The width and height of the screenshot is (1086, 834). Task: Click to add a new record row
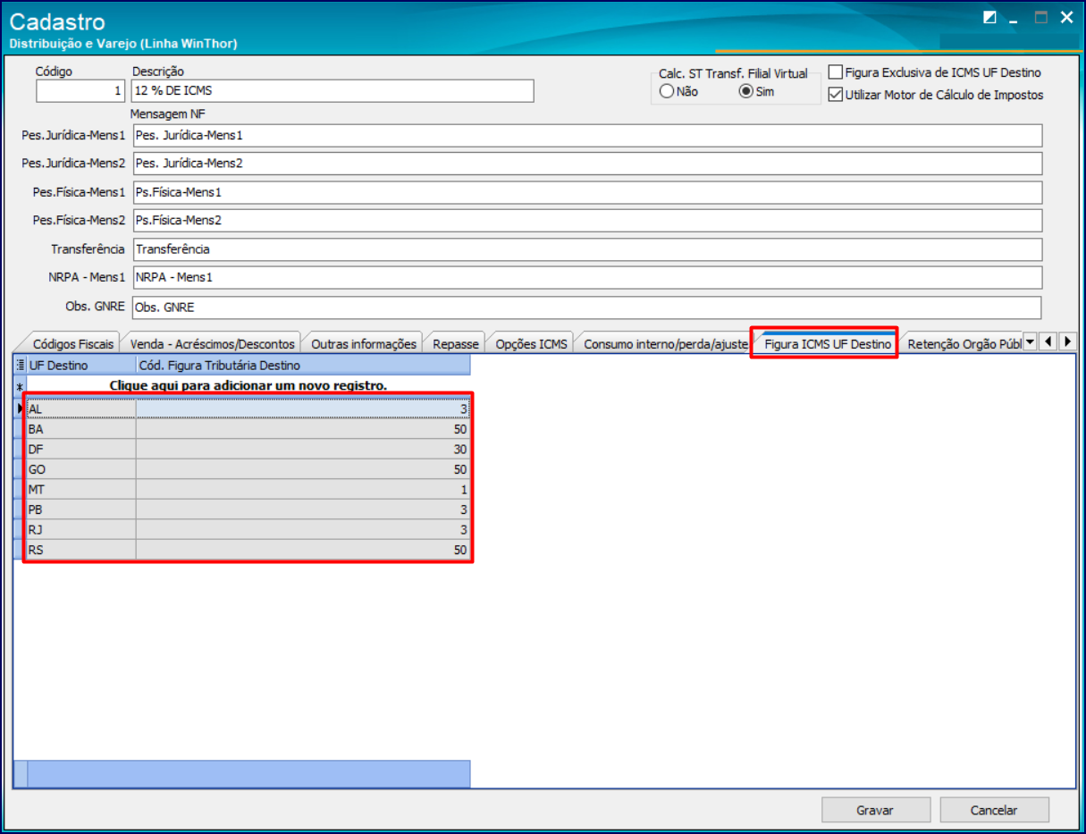[x=248, y=385]
